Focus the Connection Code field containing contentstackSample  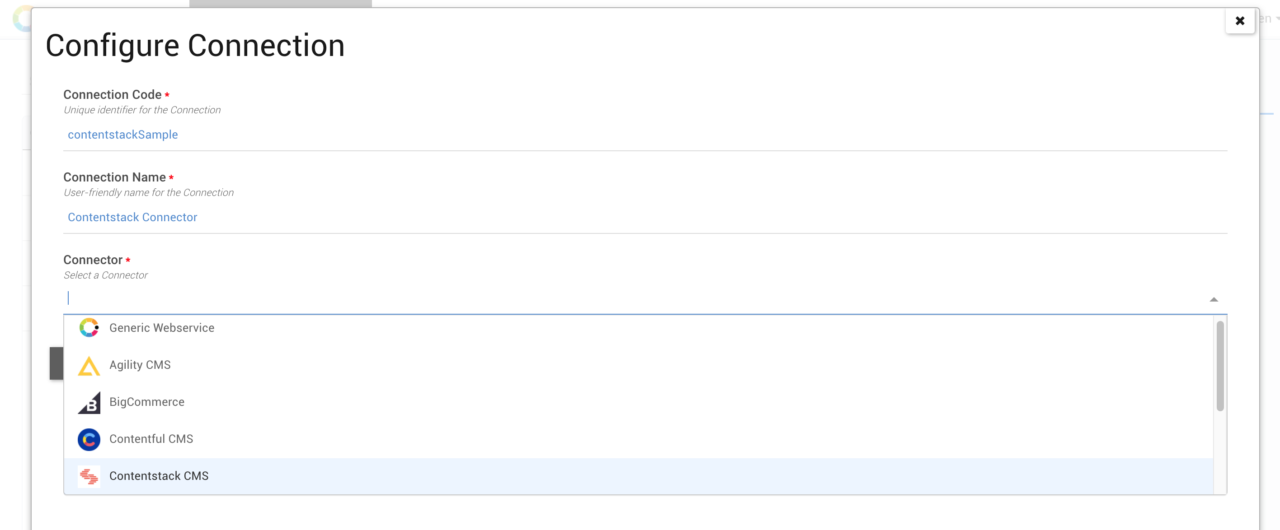tap(645, 135)
